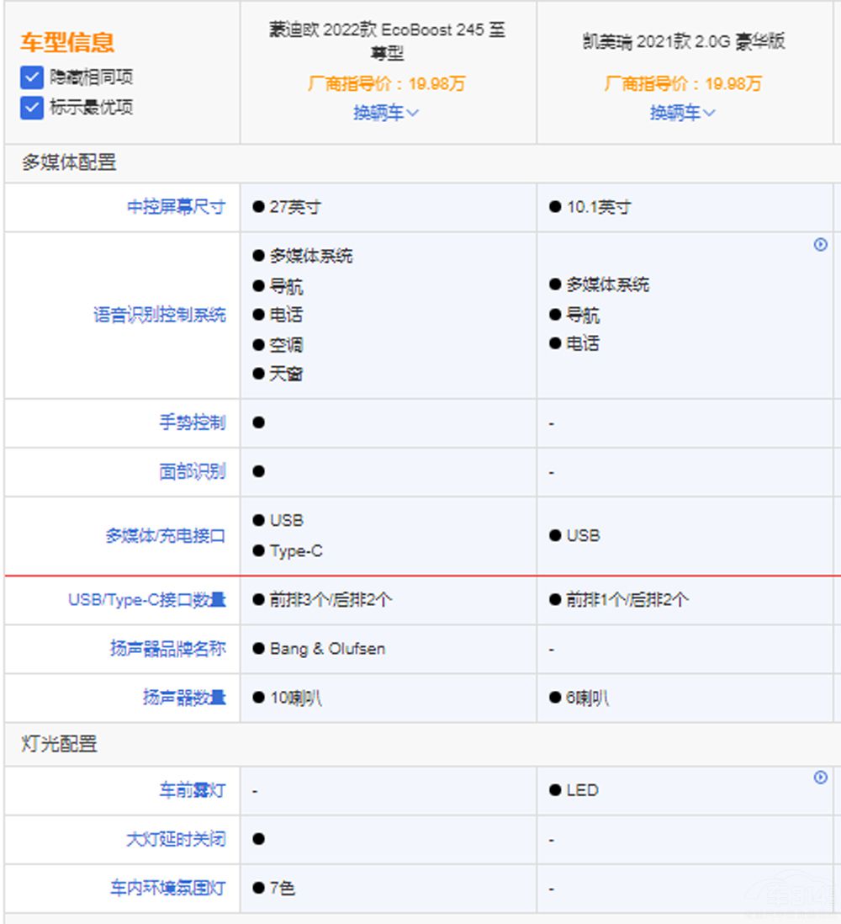Select the 多媒体配置 section header
Viewport: 841px width, 924px height.
[x=69, y=162]
